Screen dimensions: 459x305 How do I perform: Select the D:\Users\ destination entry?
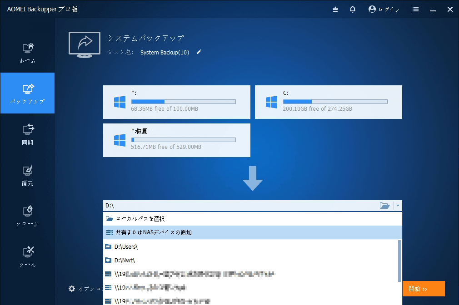tap(251, 247)
